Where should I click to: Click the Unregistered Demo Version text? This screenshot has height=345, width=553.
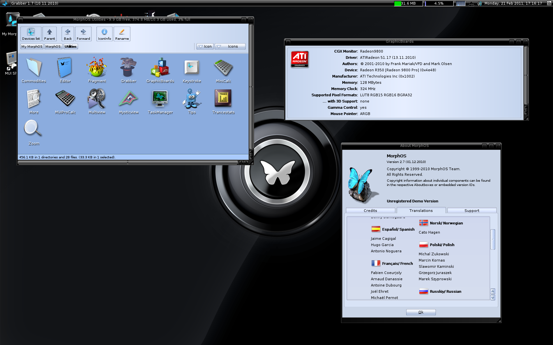coord(412,201)
